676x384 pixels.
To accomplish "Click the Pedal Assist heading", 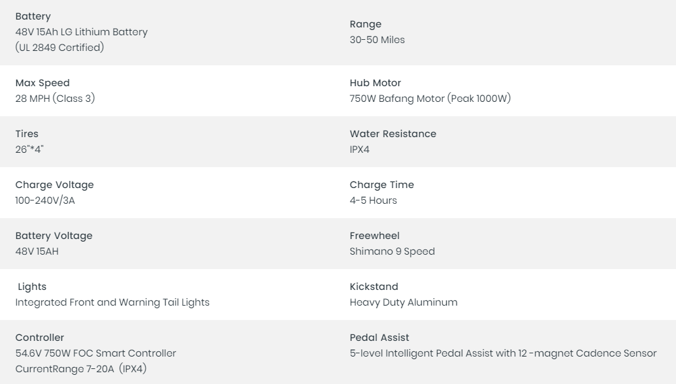I will [x=379, y=338].
